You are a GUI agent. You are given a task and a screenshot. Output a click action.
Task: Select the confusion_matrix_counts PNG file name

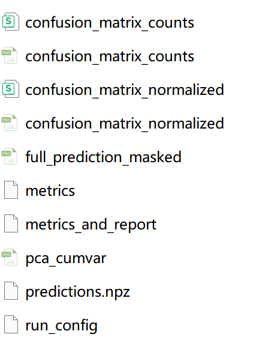tap(110, 56)
